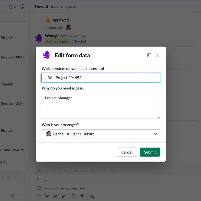Screen dimensions: 201x201
Task: Click the Wrangle app avatar in thread
Action: tap(38, 38)
